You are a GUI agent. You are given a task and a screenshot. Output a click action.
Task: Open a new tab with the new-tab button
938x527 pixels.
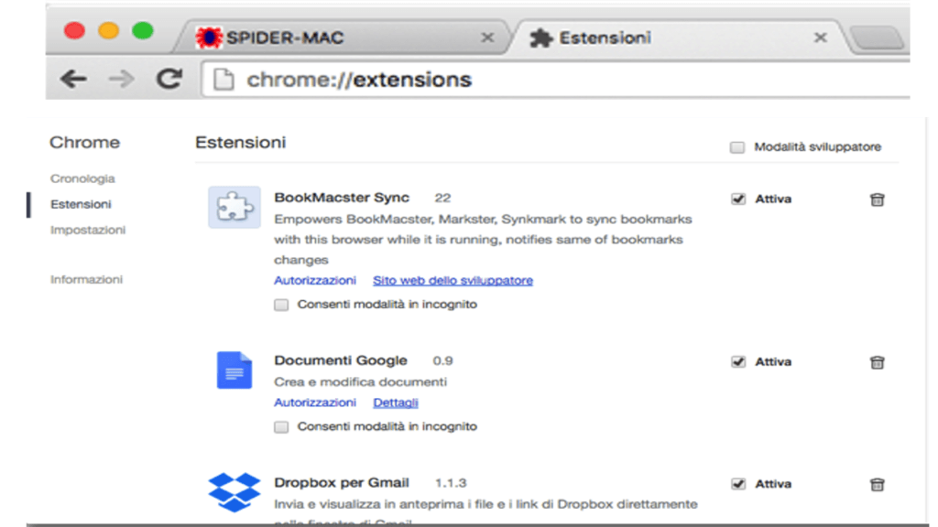coord(877,38)
